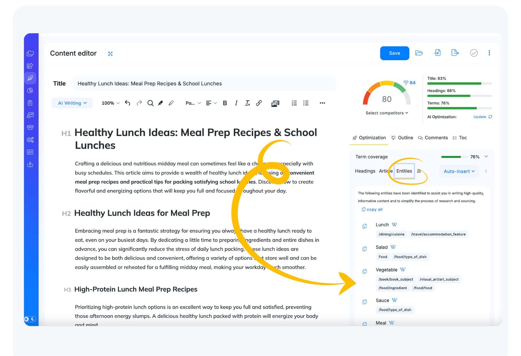Toggle the numbered list button

click(x=294, y=103)
